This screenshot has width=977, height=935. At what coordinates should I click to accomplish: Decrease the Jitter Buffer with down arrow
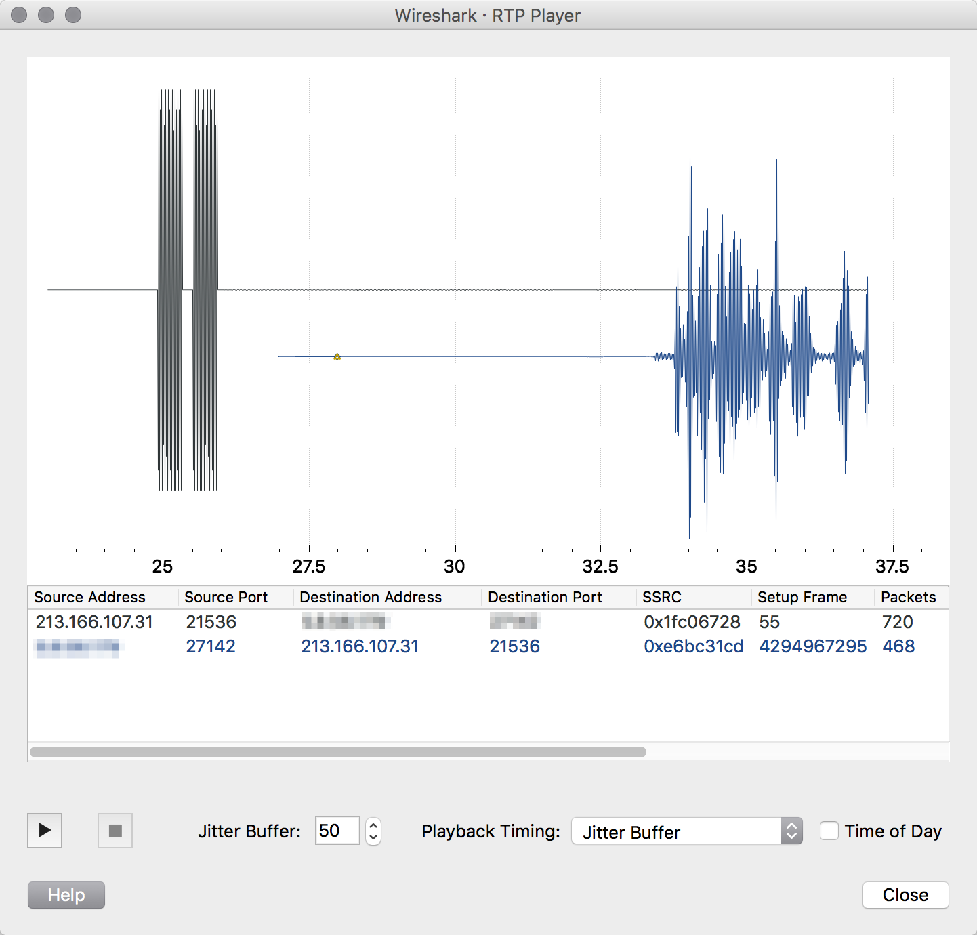point(373,838)
